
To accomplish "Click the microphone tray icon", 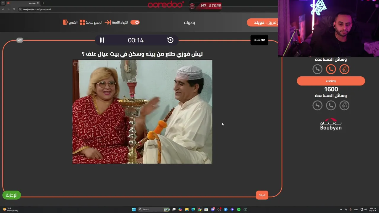I will [x=351, y=209].
